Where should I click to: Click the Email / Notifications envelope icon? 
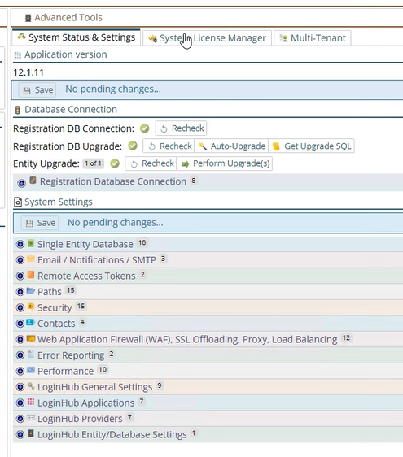31,259
